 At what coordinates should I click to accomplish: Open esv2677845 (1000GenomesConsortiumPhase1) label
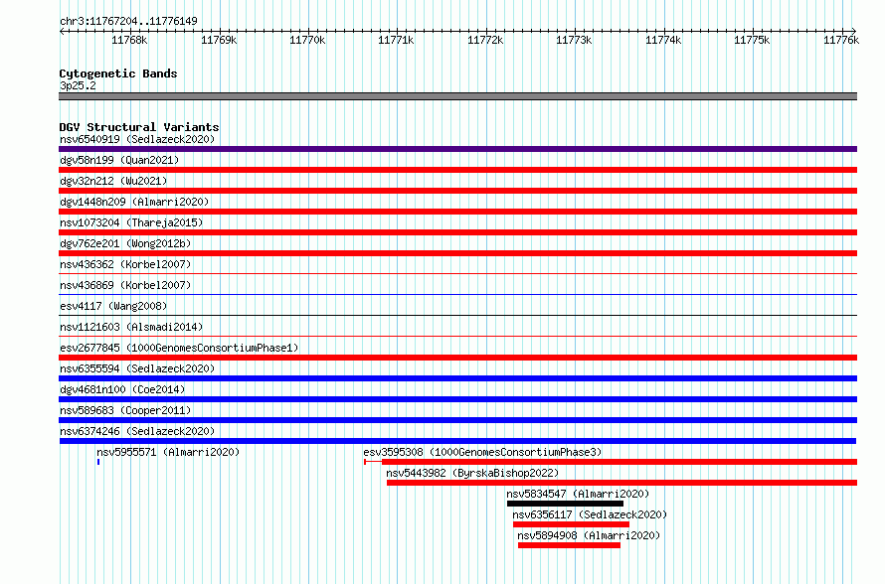tap(179, 348)
